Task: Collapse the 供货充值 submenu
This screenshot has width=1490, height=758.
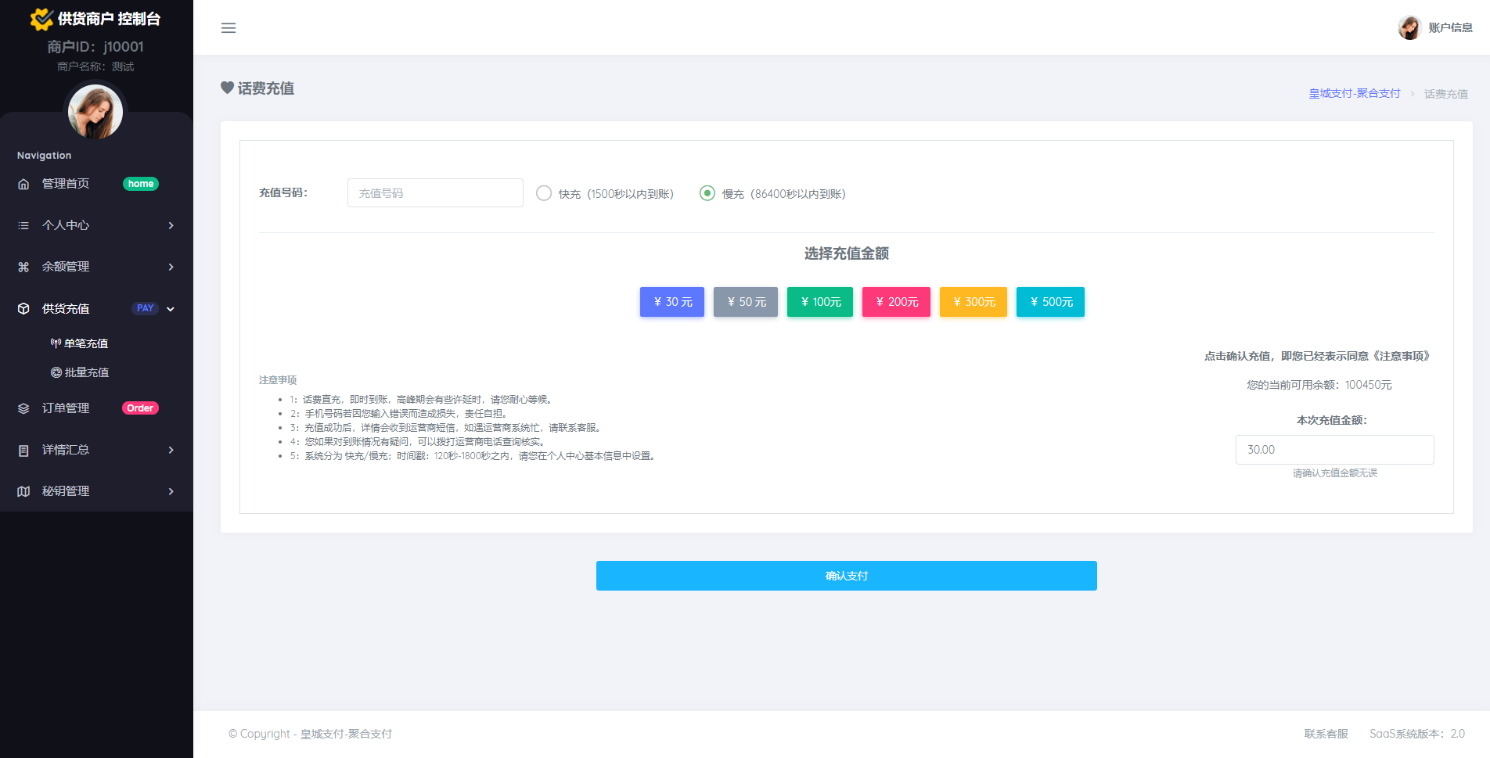Action: click(171, 308)
